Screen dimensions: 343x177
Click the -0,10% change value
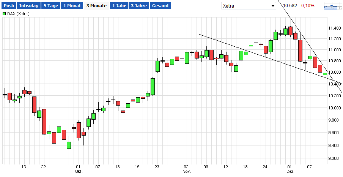[x=307, y=6]
